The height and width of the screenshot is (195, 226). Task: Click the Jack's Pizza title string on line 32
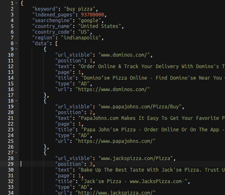click(x=134, y=181)
